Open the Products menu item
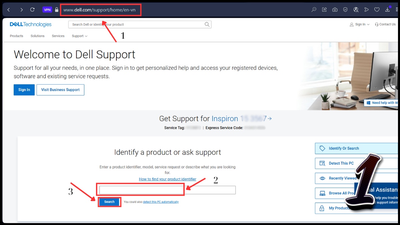Image resolution: width=400 pixels, height=225 pixels. point(17,36)
